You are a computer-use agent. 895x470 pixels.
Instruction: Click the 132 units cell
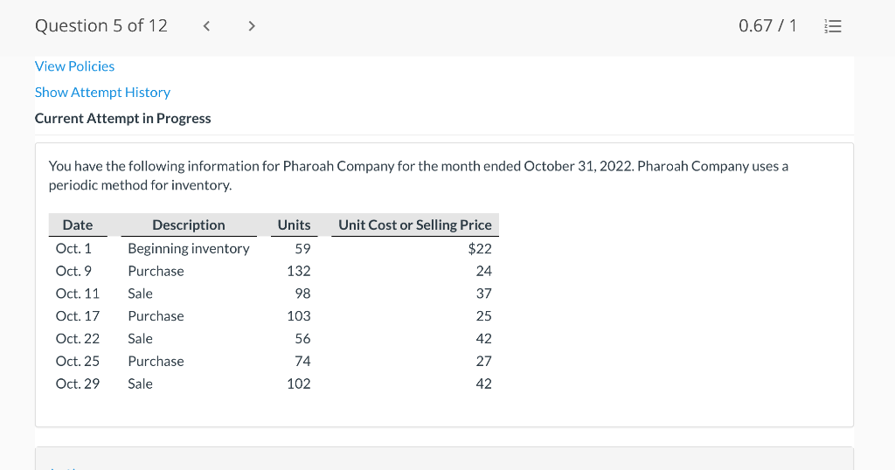click(298, 272)
